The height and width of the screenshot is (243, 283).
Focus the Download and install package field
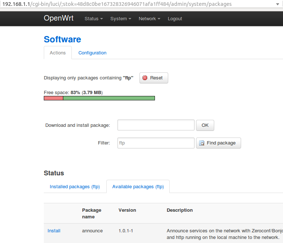(x=156, y=125)
